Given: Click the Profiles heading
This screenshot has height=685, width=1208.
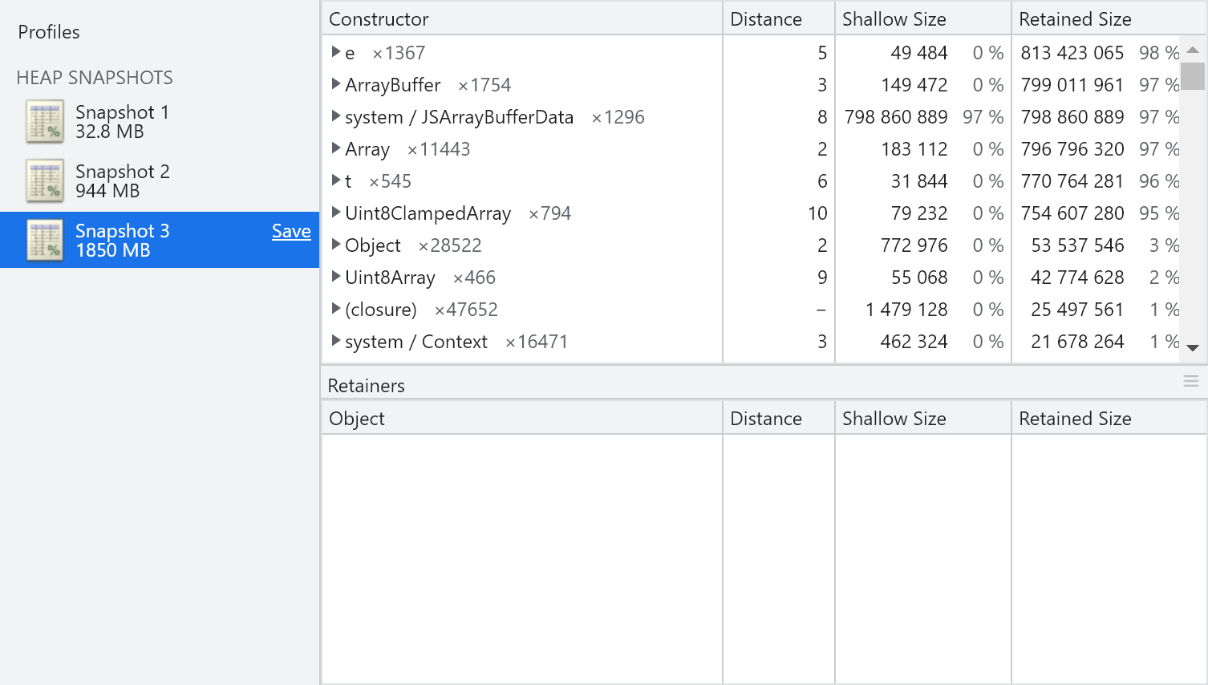Looking at the screenshot, I should point(49,32).
